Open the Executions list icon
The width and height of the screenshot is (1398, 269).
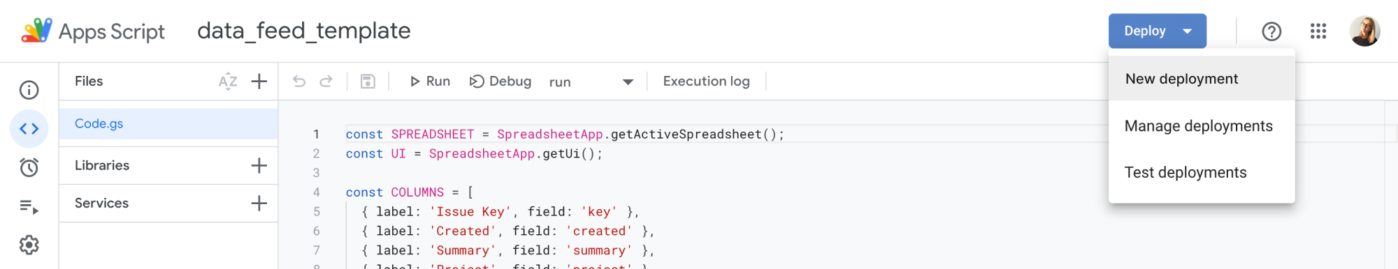29,206
